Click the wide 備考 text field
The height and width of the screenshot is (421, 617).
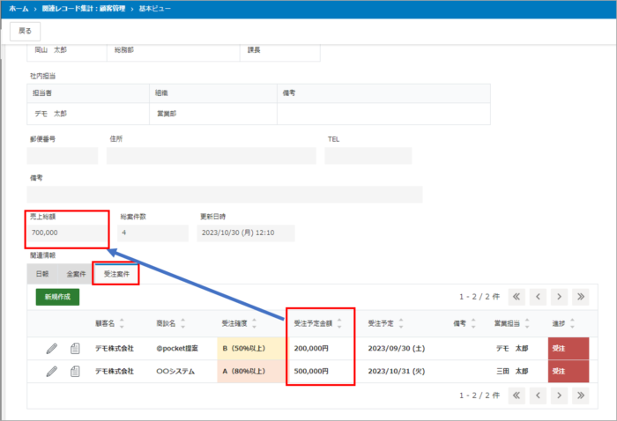pos(225,195)
